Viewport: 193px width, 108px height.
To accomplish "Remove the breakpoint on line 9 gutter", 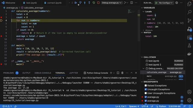I will coord(1,36).
